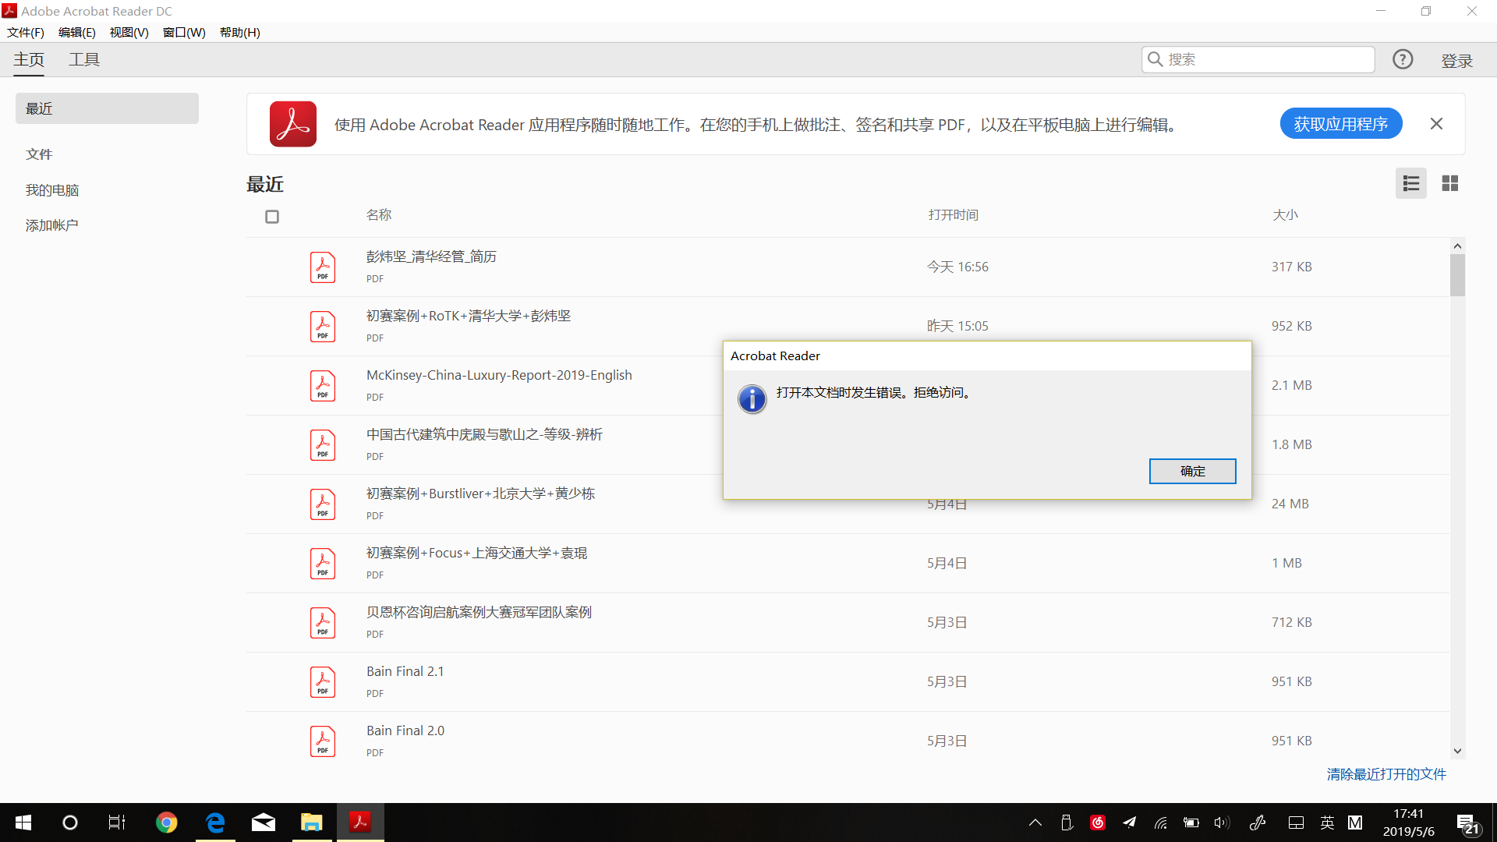This screenshot has width=1497, height=842.
Task: Open the 编辑(E) menu
Action: pos(77,32)
